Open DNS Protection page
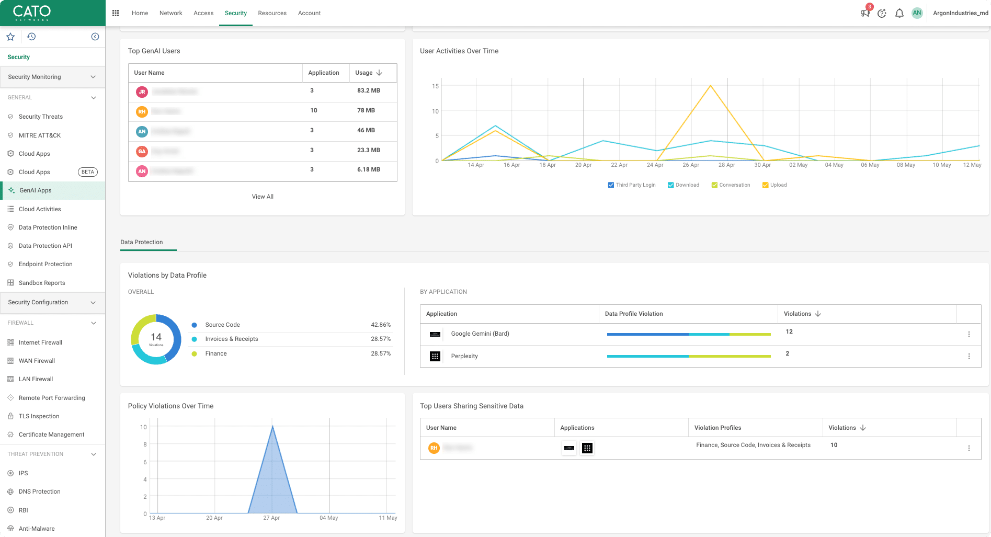Image resolution: width=991 pixels, height=537 pixels. [x=40, y=492]
